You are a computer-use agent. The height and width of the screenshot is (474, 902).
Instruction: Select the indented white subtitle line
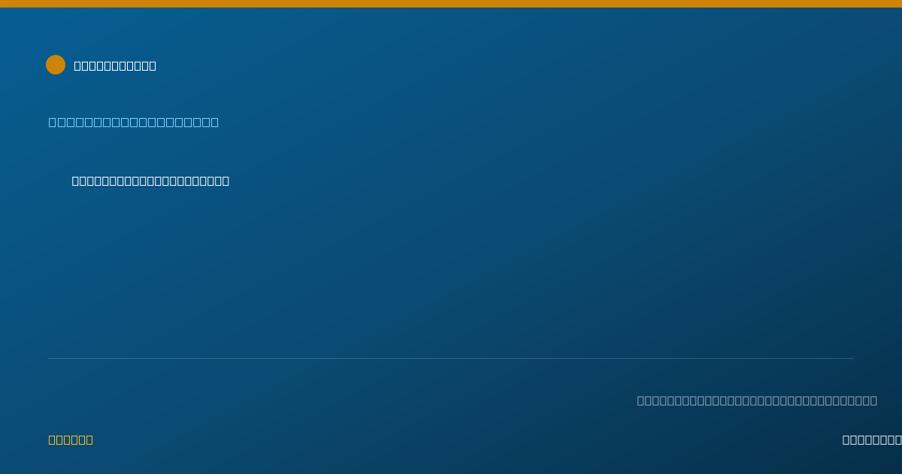(150, 181)
